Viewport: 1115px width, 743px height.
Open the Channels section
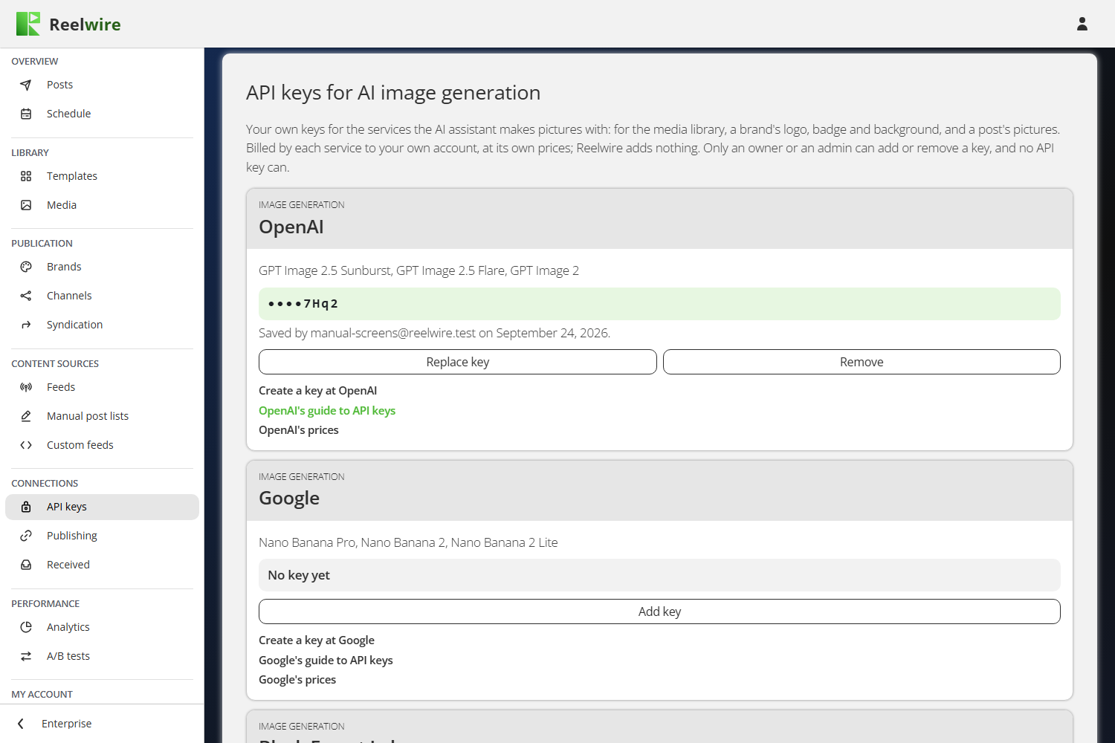tap(102, 296)
